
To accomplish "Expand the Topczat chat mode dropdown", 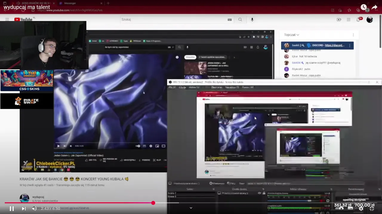I will pos(292,35).
